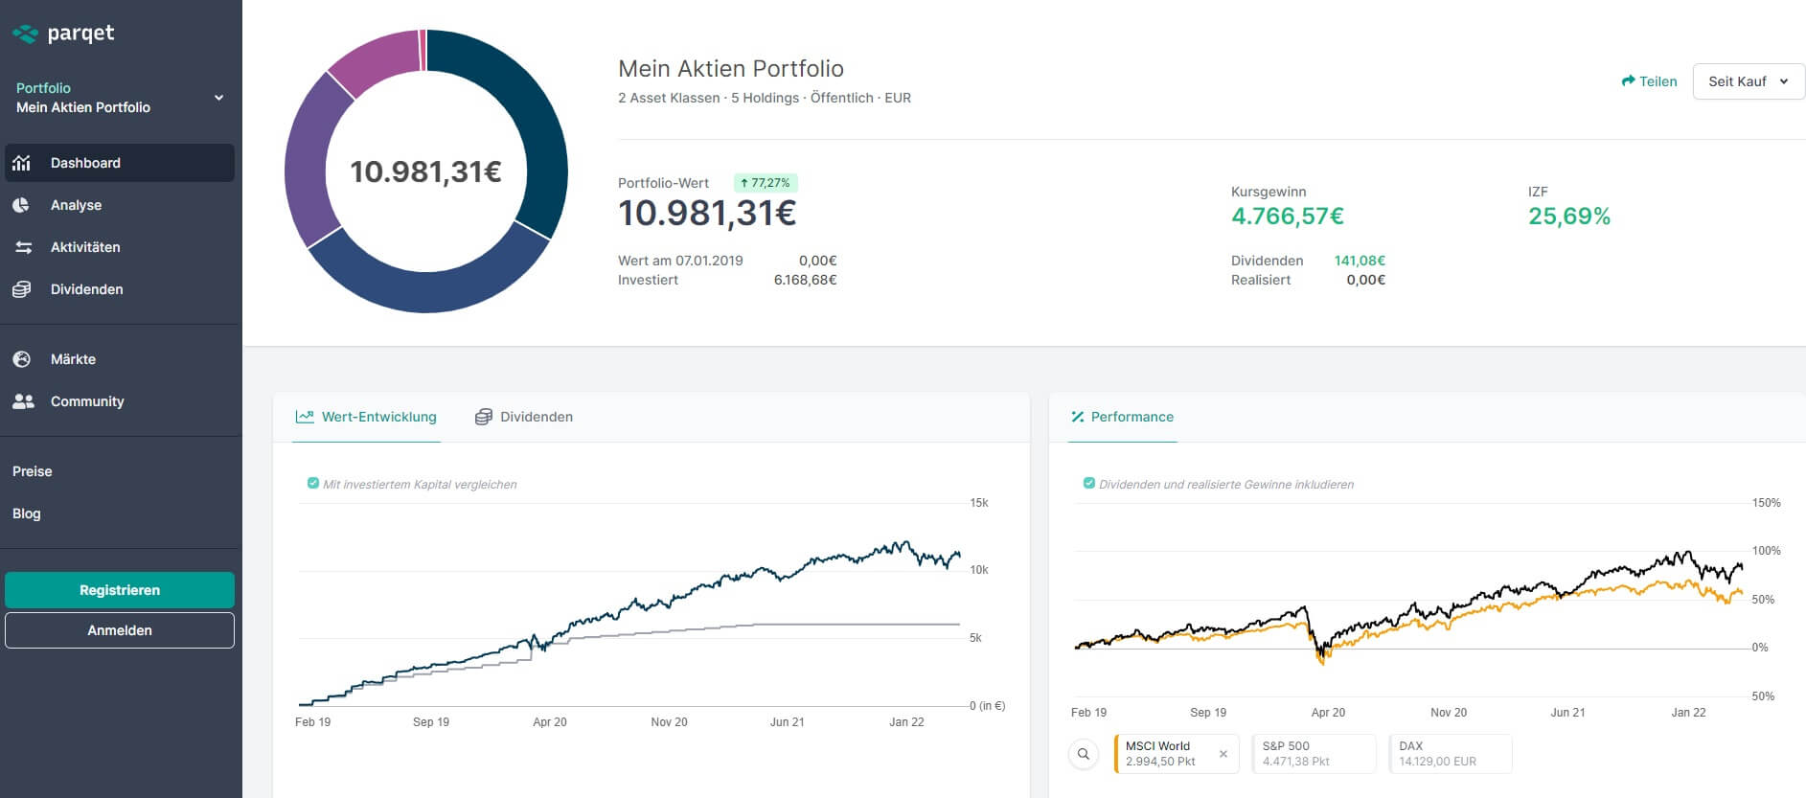Toggle 'Dividenden und realisierte Gewinne inkludieren' checkbox
This screenshot has height=798, width=1806.
click(1088, 484)
